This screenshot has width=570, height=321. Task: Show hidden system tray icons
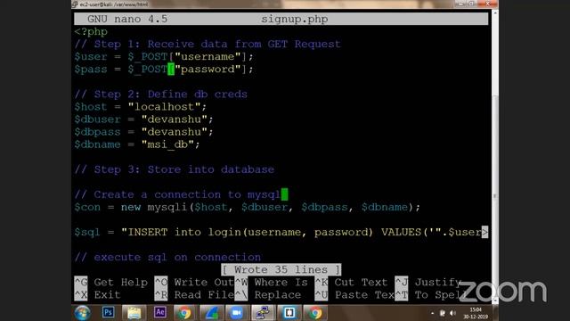pos(432,313)
